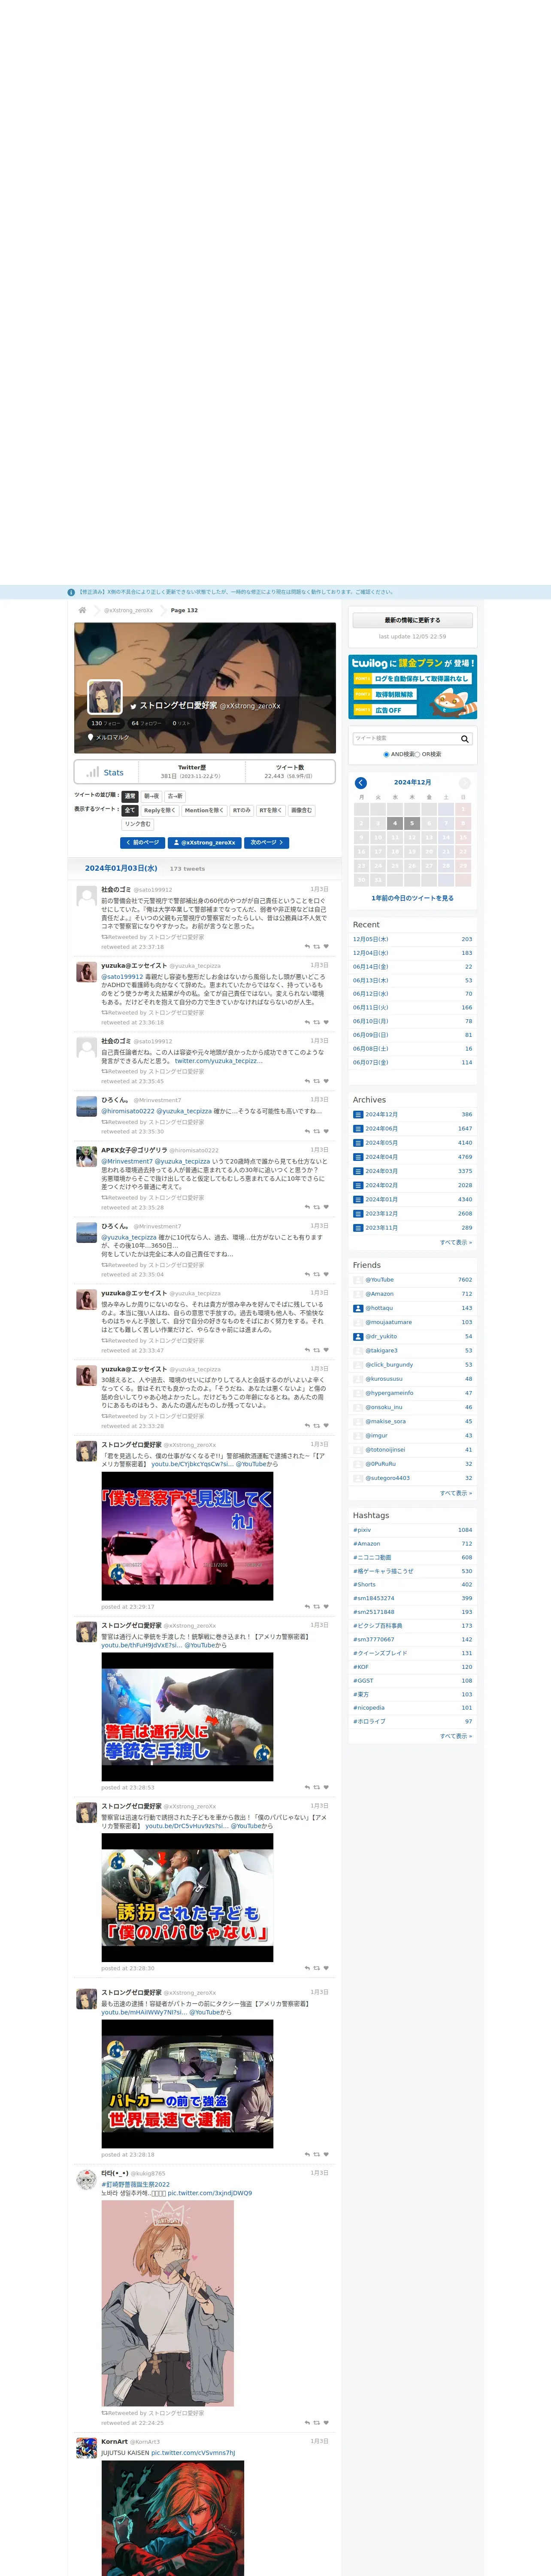Open the パトカーの前で強盗 video thumbnail

click(x=187, y=2084)
